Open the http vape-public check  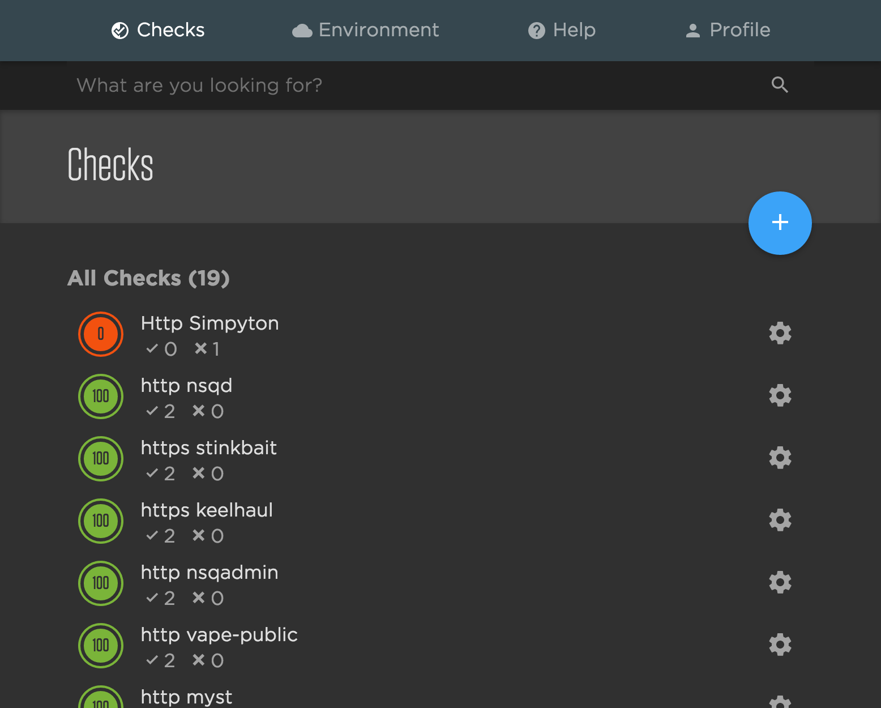tap(219, 635)
